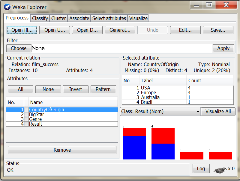Go to the Visualize tab
The image size is (240, 181).
click(x=138, y=18)
